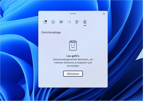Click the Aktivieren button
The height and width of the screenshot is (102, 156).
[73, 74]
